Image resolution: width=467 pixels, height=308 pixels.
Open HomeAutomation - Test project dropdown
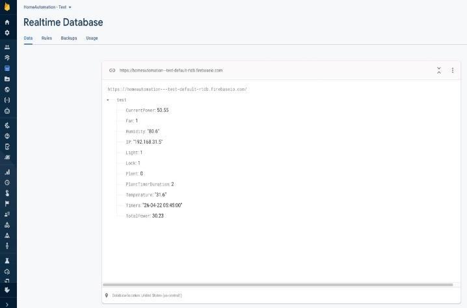[47, 7]
